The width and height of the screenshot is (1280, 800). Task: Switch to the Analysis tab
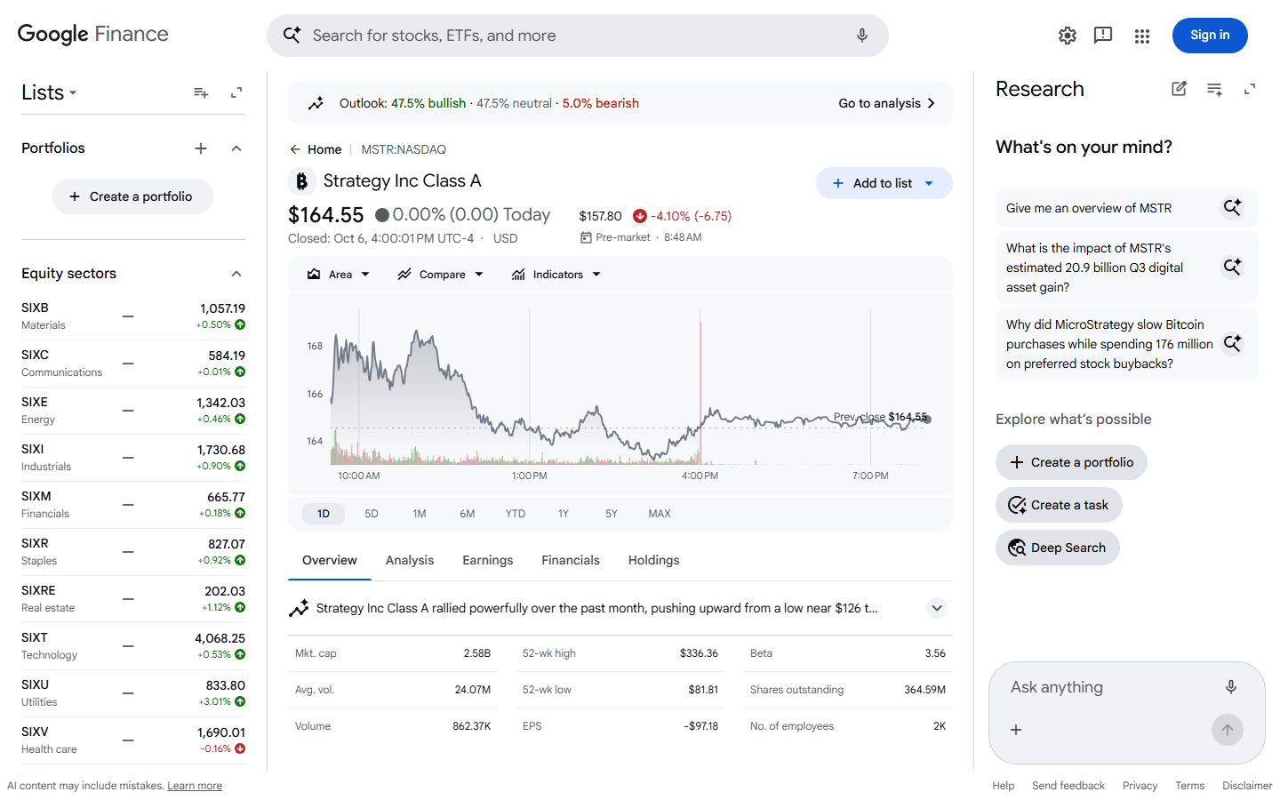[410, 560]
